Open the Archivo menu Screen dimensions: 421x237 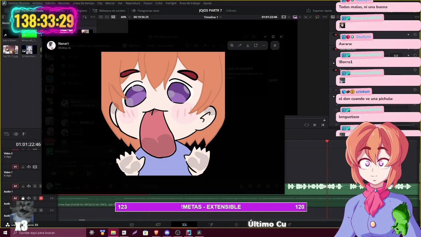pyautogui.click(x=37, y=3)
